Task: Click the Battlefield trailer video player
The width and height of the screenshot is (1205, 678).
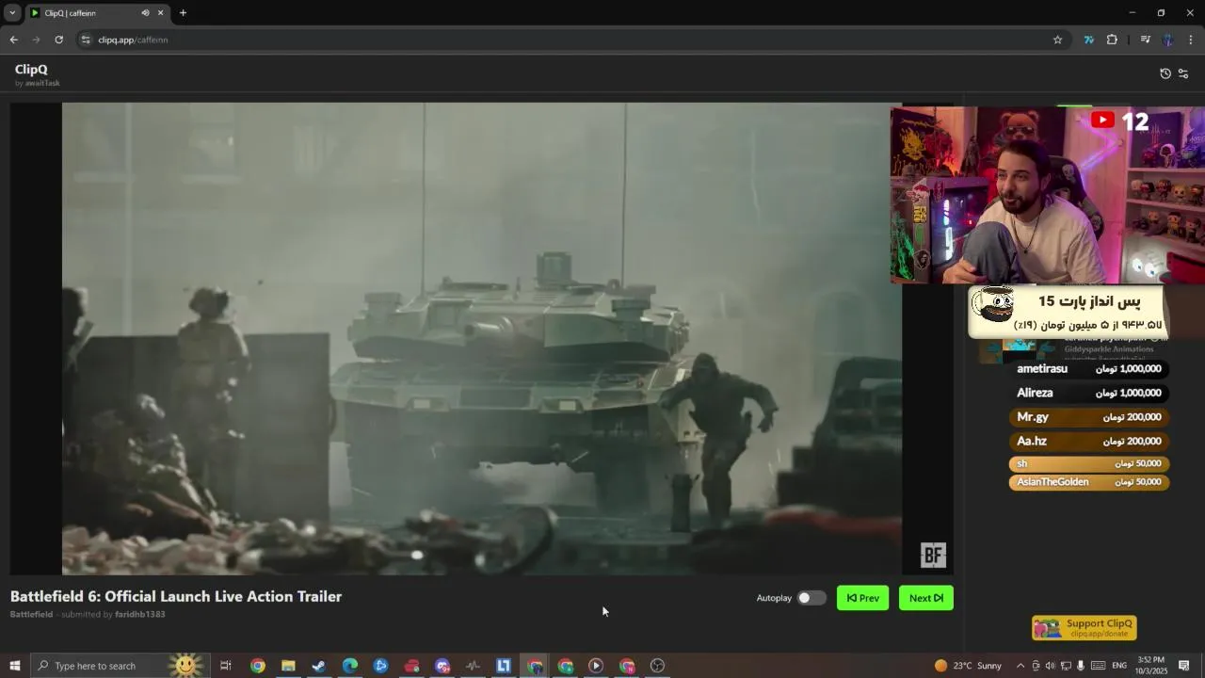Action: [x=482, y=339]
